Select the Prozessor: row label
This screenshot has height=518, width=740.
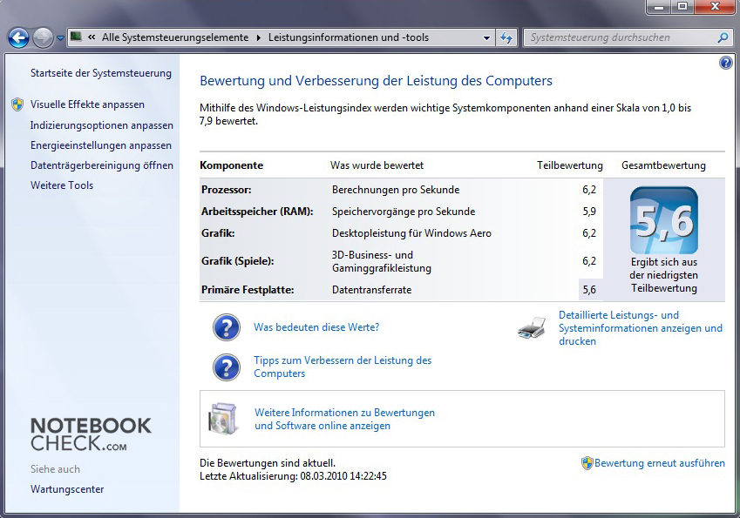tap(227, 190)
